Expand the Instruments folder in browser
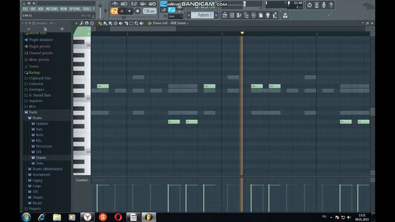395x222 pixels. [x=41, y=175]
